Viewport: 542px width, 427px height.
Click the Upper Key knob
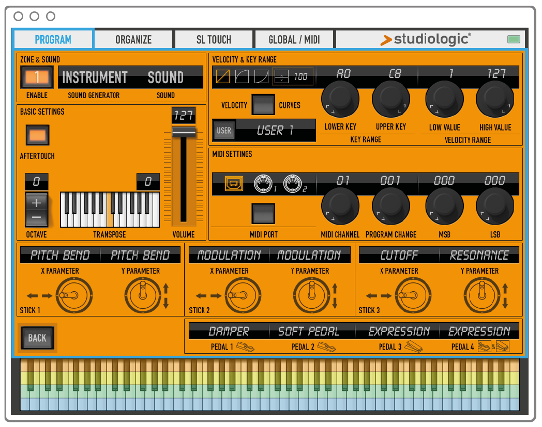(x=391, y=99)
